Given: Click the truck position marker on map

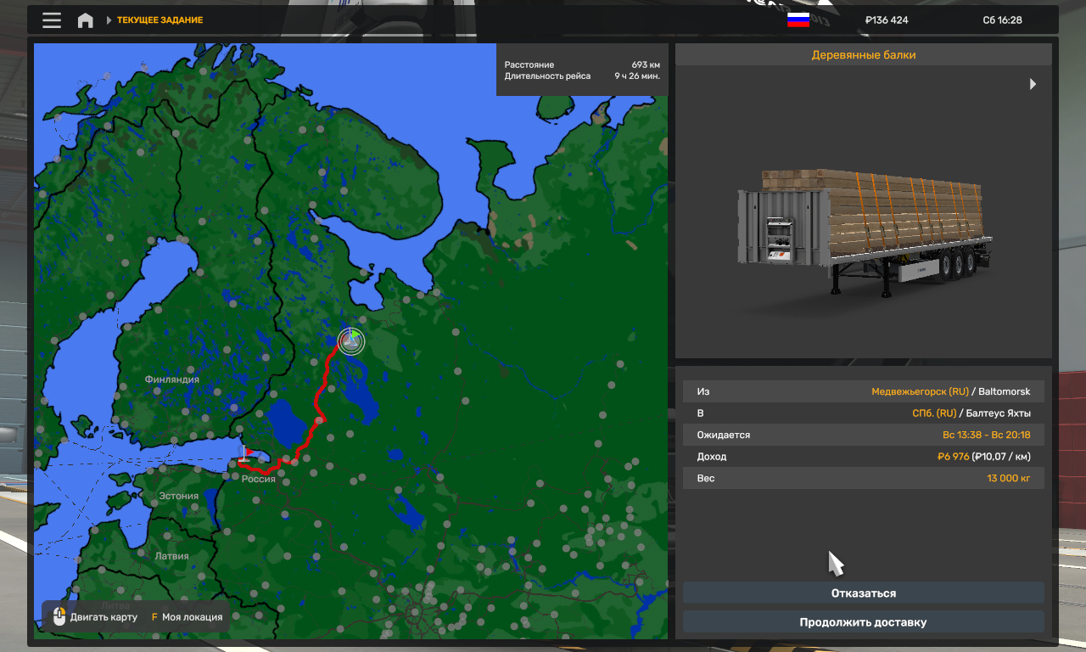Looking at the screenshot, I should click(350, 340).
